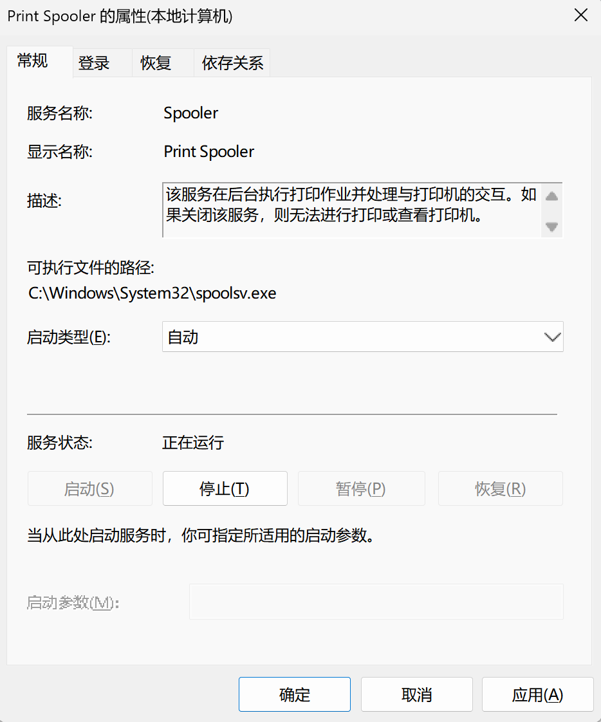Screen dimensions: 601x722
Task: Open the 启动类型 dropdown set to 自动
Action: (362, 337)
